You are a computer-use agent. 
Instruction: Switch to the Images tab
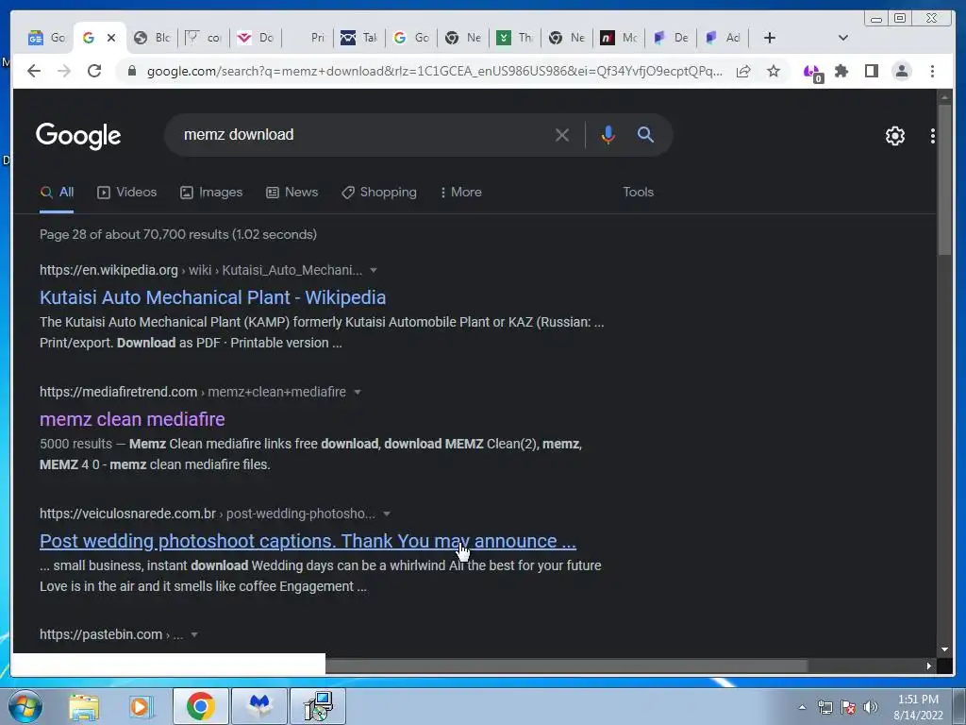tap(211, 193)
